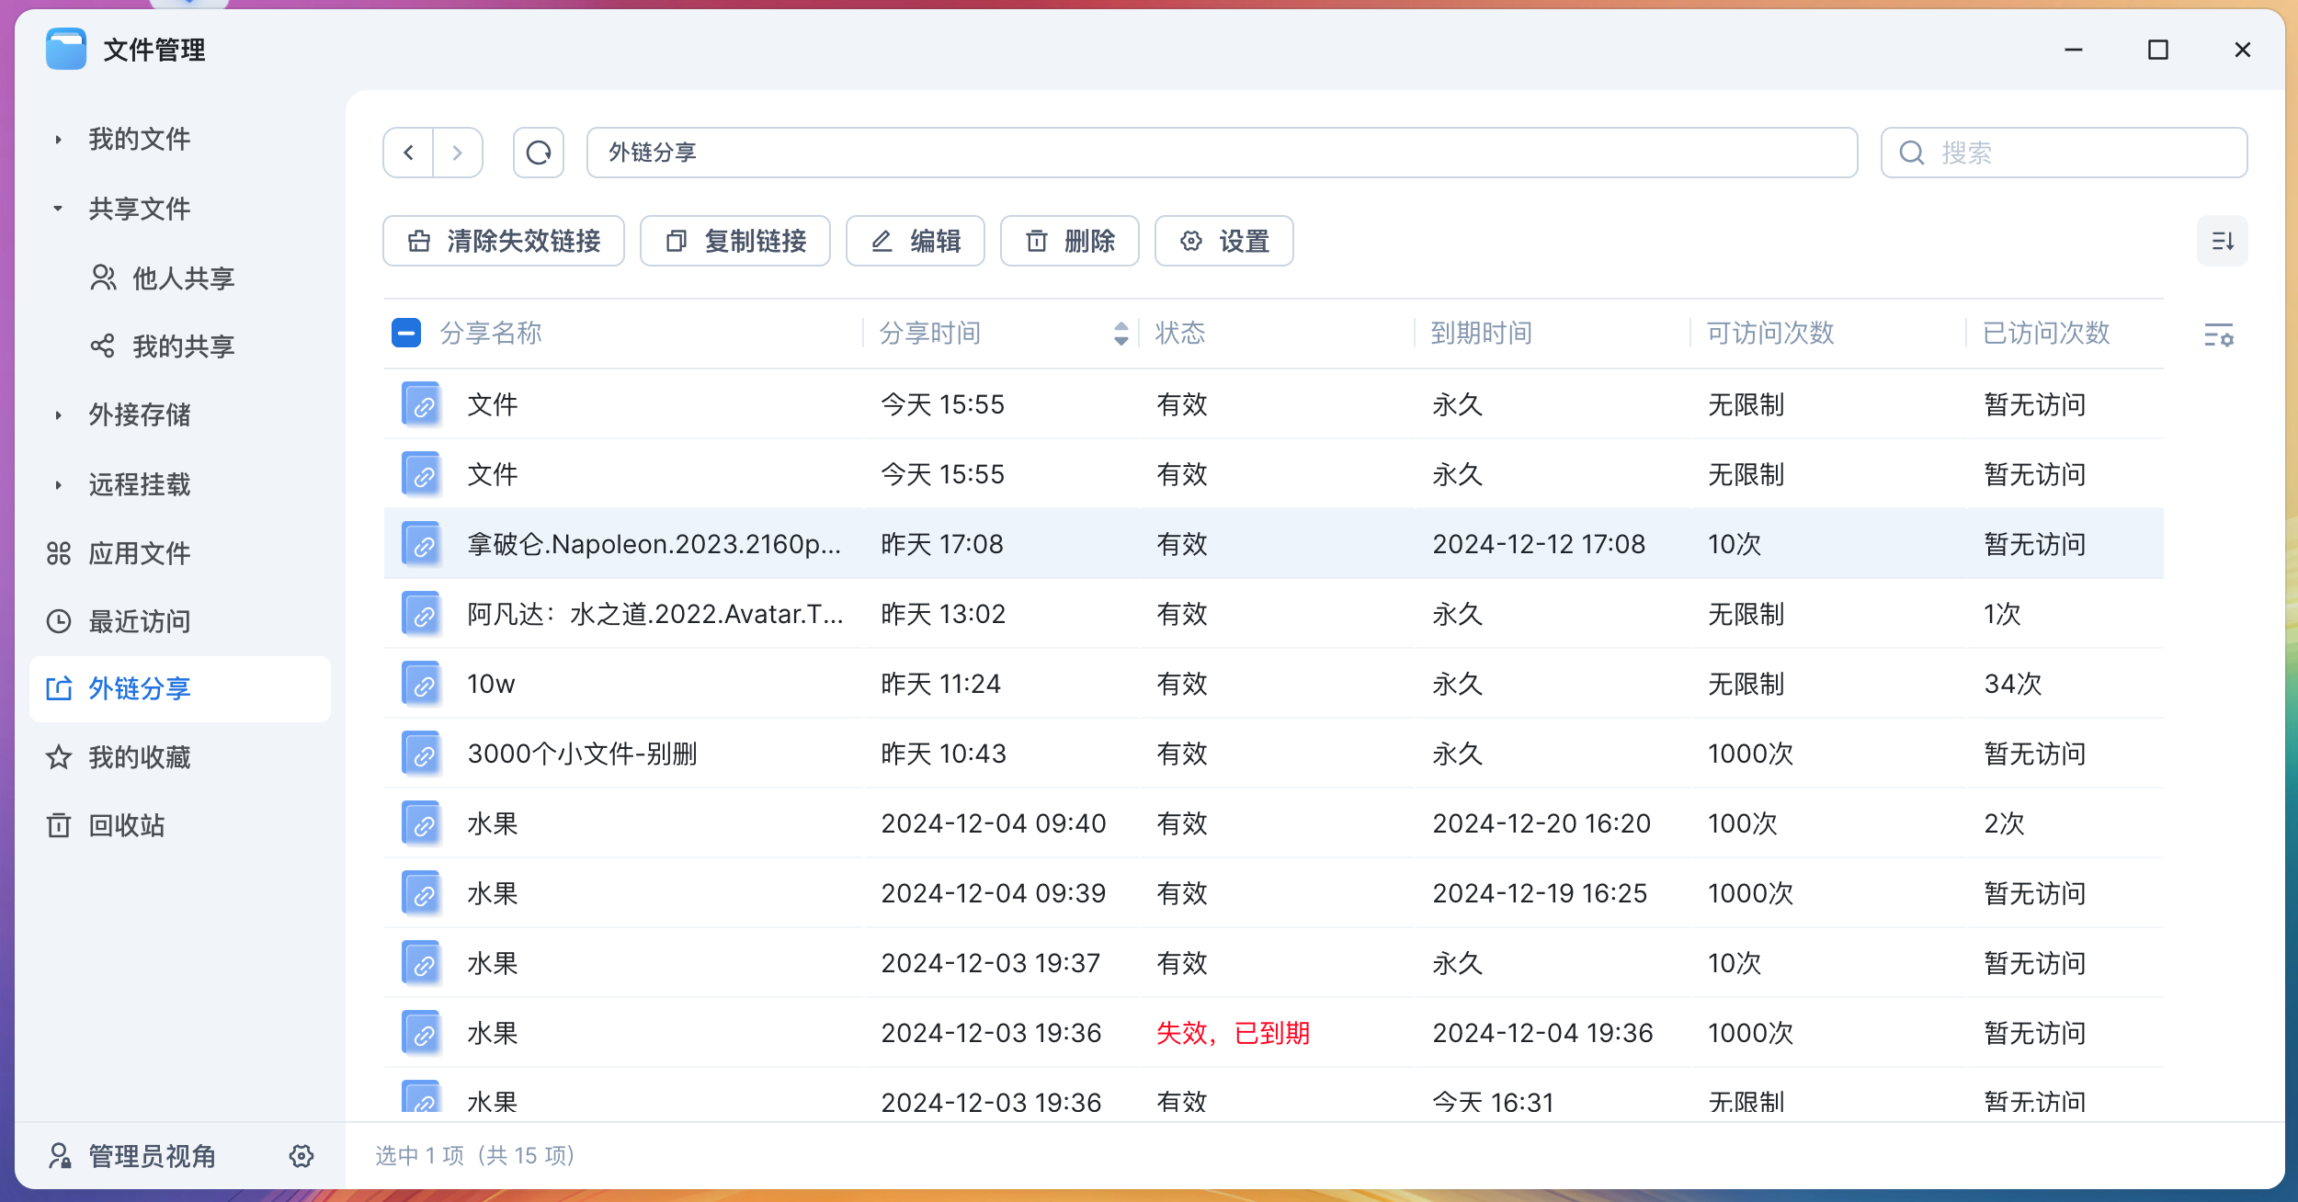2298x1202 pixels.
Task: Sort by 分享时间 using the sort arrows
Action: 1121,333
